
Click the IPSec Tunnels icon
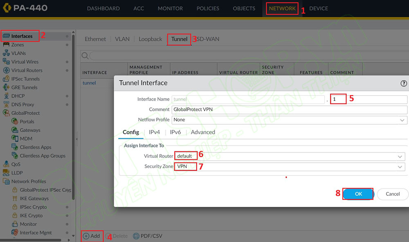6,79
